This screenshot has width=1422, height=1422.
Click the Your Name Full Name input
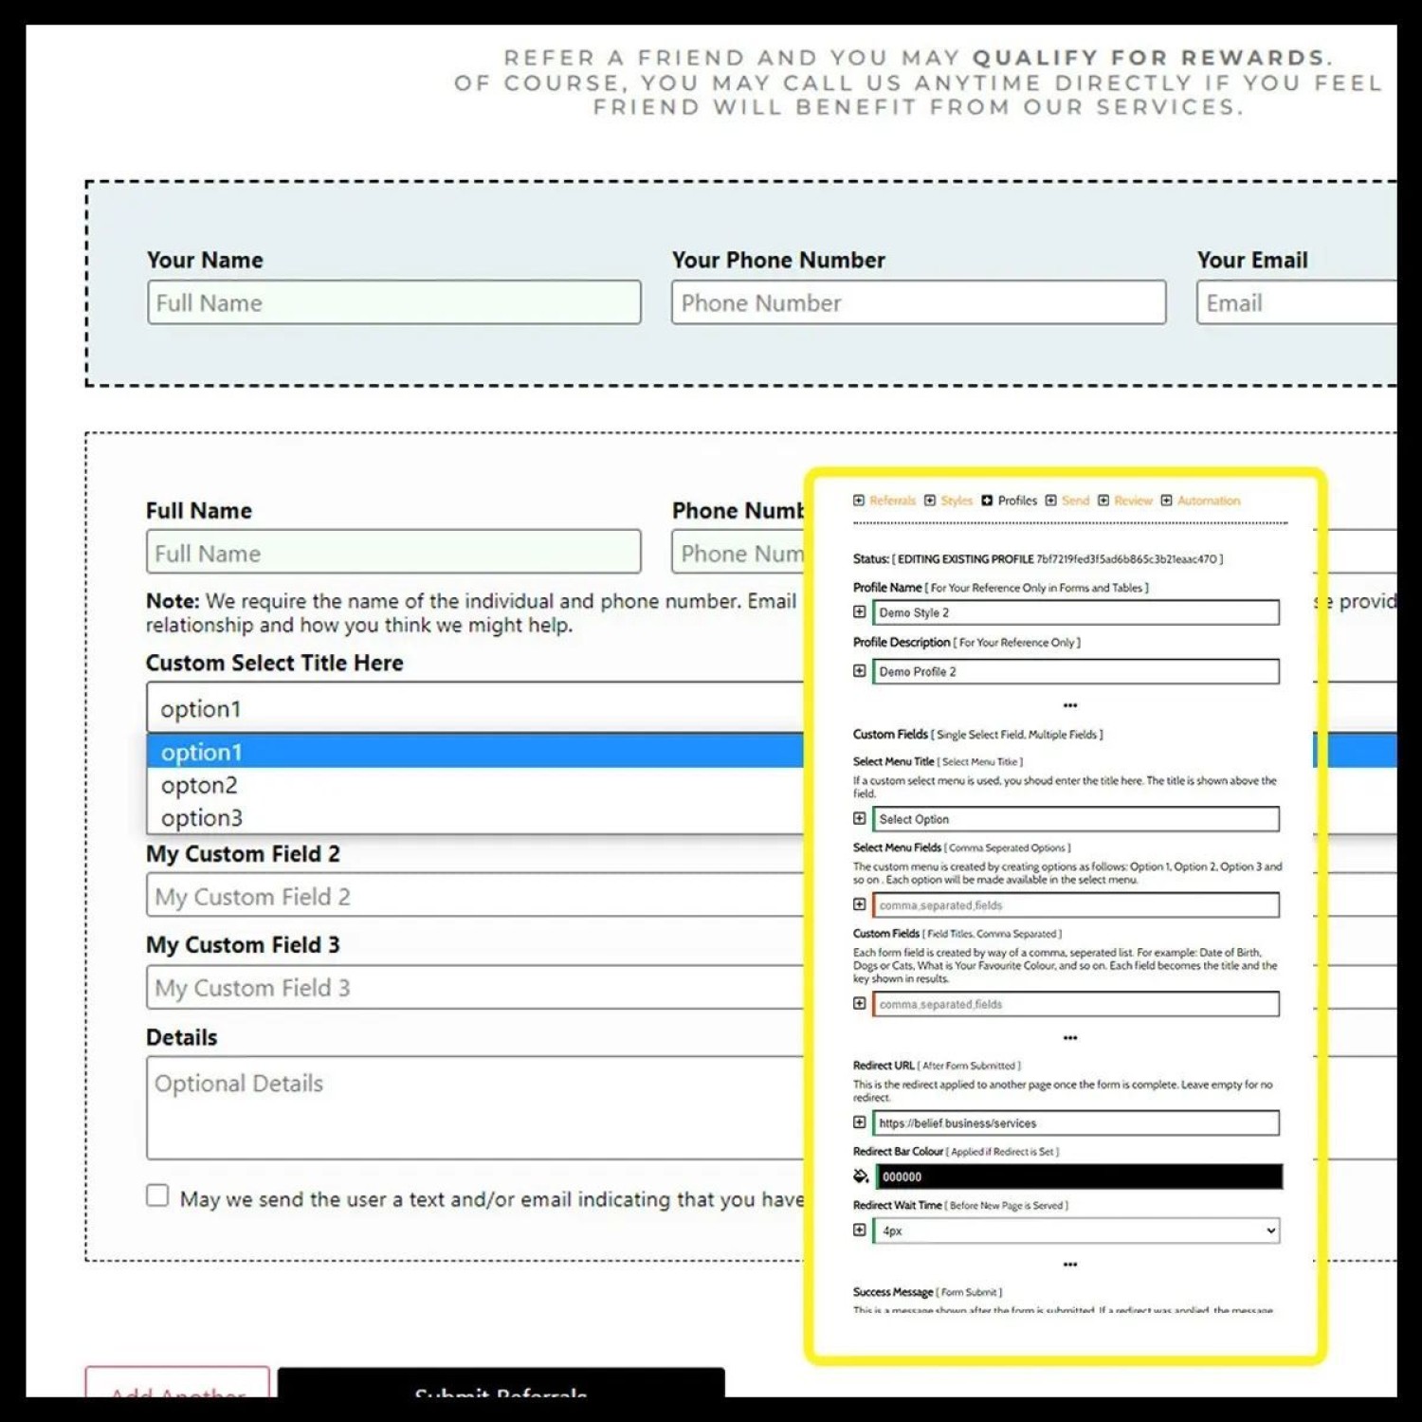click(393, 302)
